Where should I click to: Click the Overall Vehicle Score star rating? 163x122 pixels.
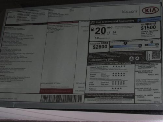pyautogui.click(x=119, y=66)
